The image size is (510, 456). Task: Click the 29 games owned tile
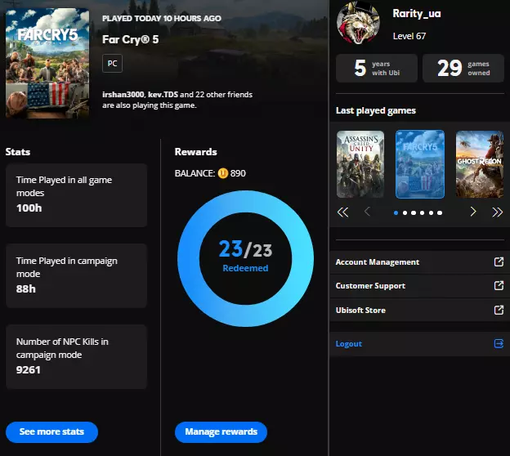pyautogui.click(x=463, y=69)
